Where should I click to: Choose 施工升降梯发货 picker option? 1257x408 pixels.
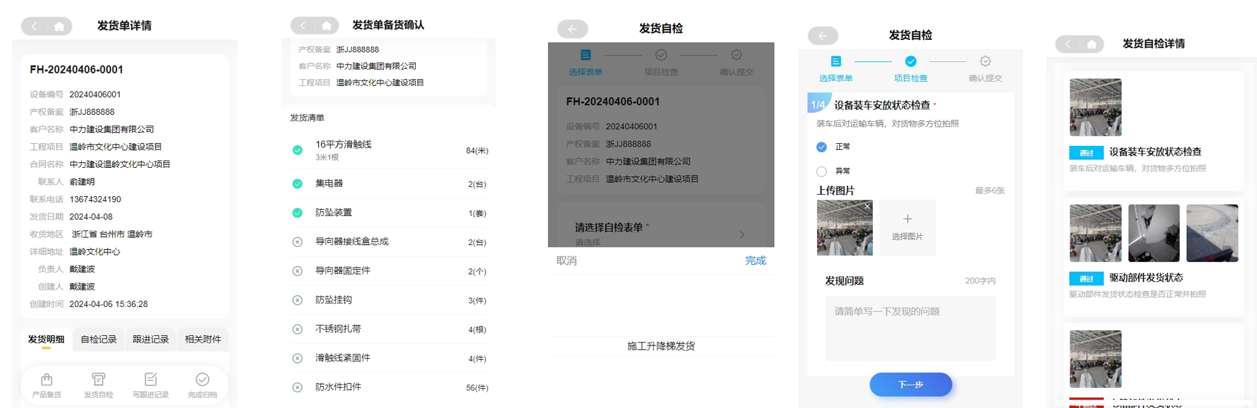(661, 345)
